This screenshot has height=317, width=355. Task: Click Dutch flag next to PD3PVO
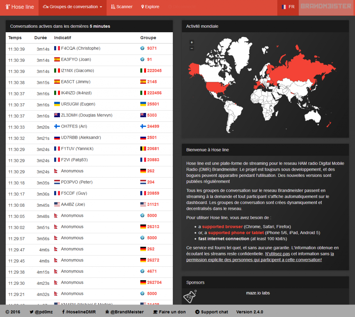coord(57,182)
